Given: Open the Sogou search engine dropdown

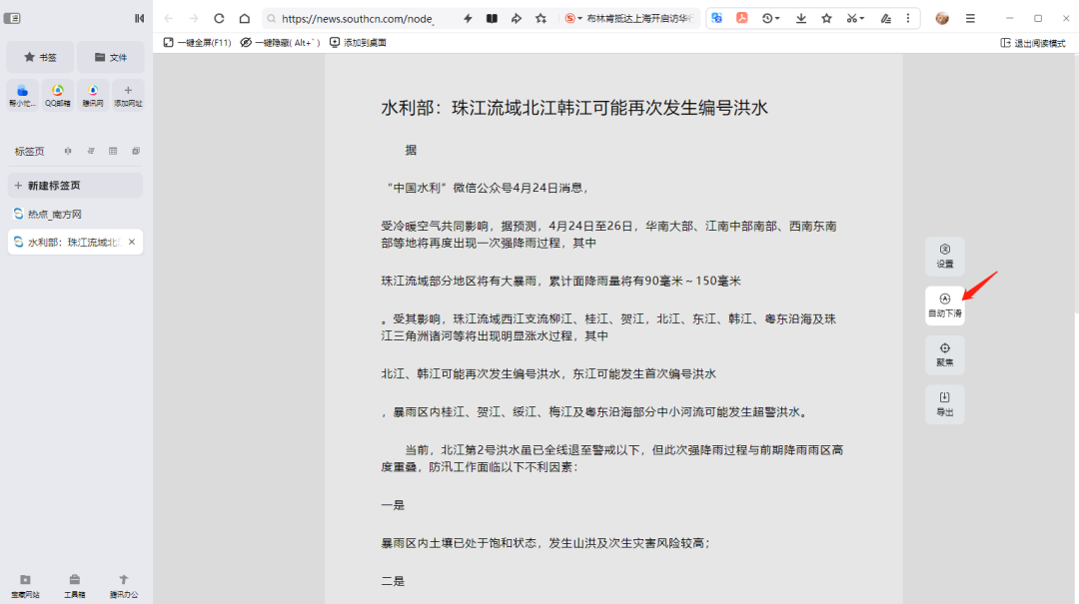Looking at the screenshot, I should pos(573,19).
